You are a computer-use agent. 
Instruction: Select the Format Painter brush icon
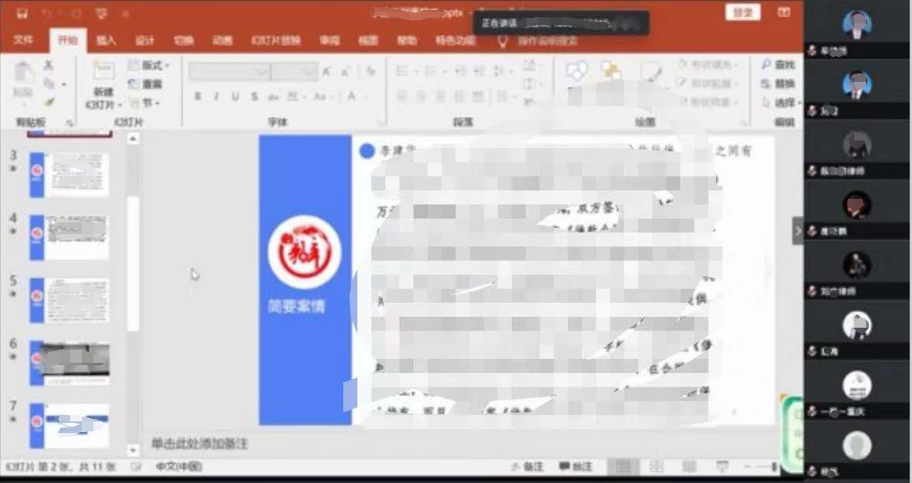click(x=48, y=101)
